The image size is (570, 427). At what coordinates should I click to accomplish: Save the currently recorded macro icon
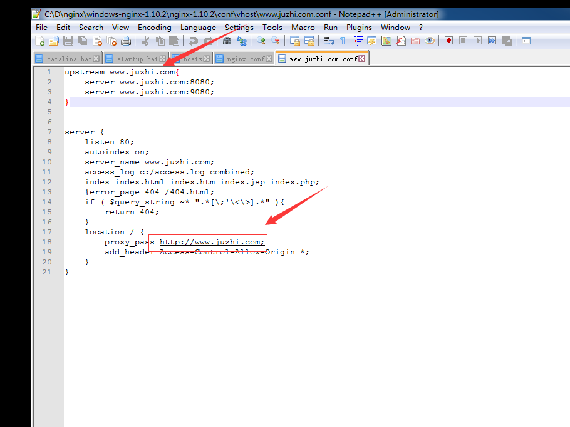(x=506, y=41)
